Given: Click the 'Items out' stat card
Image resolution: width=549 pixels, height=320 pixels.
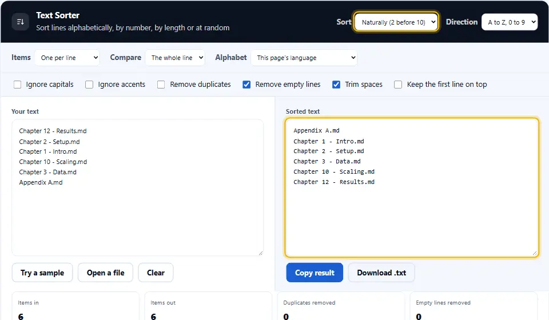Looking at the screenshot, I should 208,306.
